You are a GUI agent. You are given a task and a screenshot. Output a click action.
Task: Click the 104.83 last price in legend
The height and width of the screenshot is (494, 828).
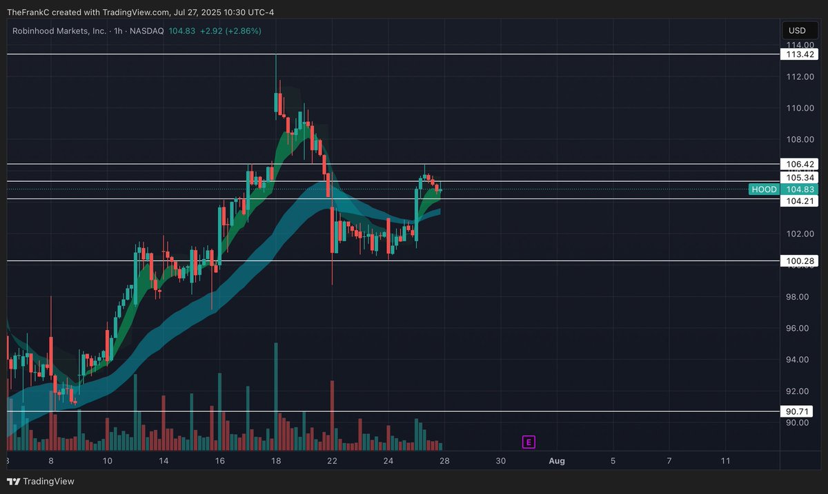coord(182,31)
